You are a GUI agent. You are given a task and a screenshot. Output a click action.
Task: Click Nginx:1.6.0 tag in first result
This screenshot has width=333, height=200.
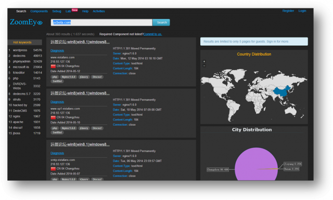(69, 77)
